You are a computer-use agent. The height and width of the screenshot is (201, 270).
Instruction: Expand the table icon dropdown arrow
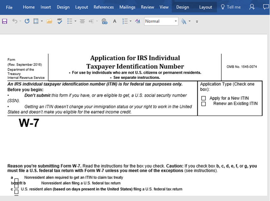click(x=42, y=21)
